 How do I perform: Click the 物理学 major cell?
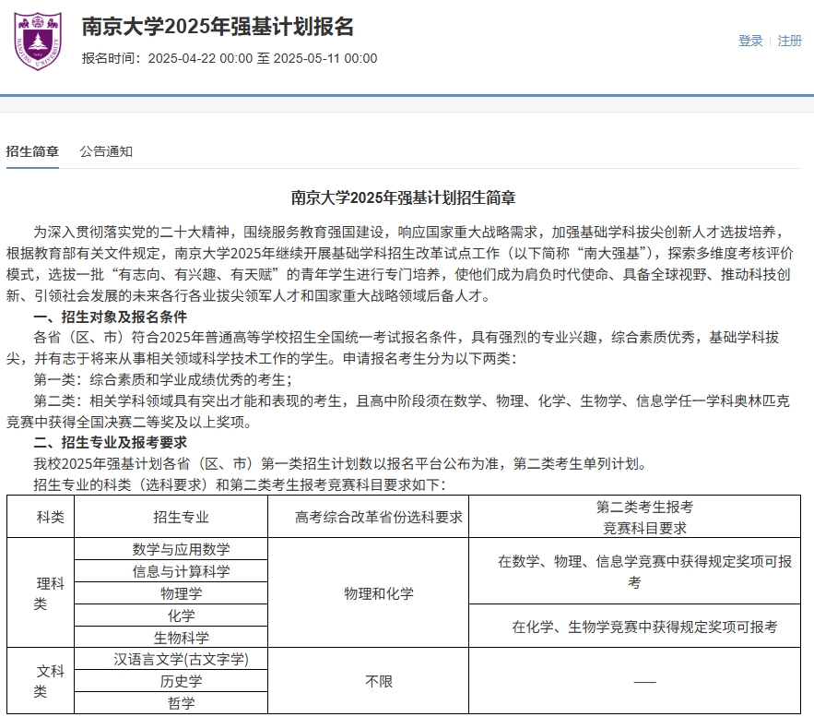pos(182,593)
